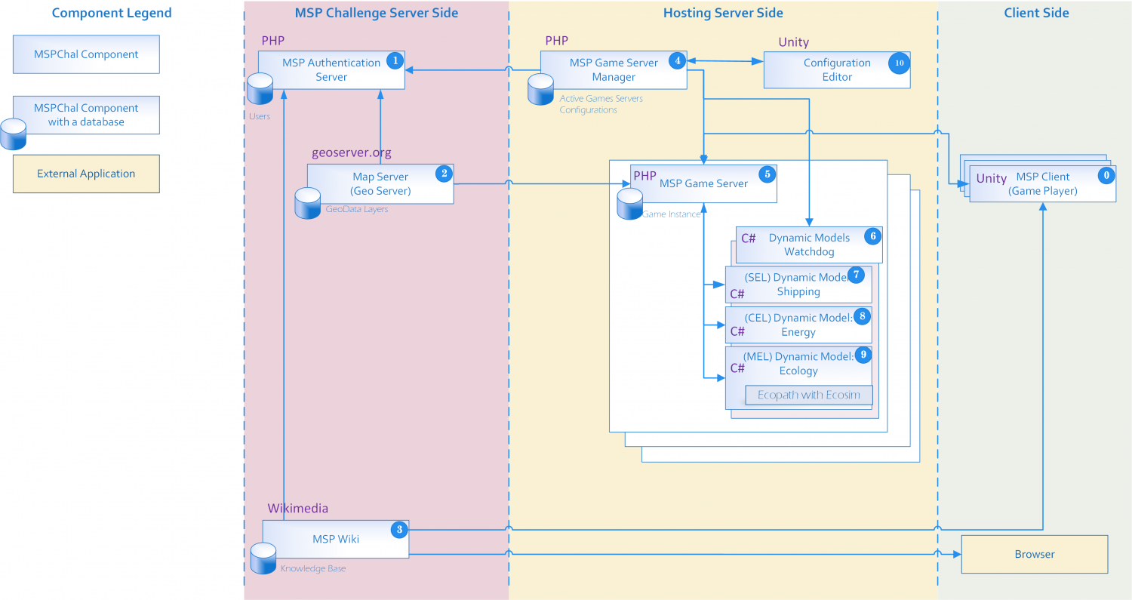Click the Game Instance database icon

629,204
